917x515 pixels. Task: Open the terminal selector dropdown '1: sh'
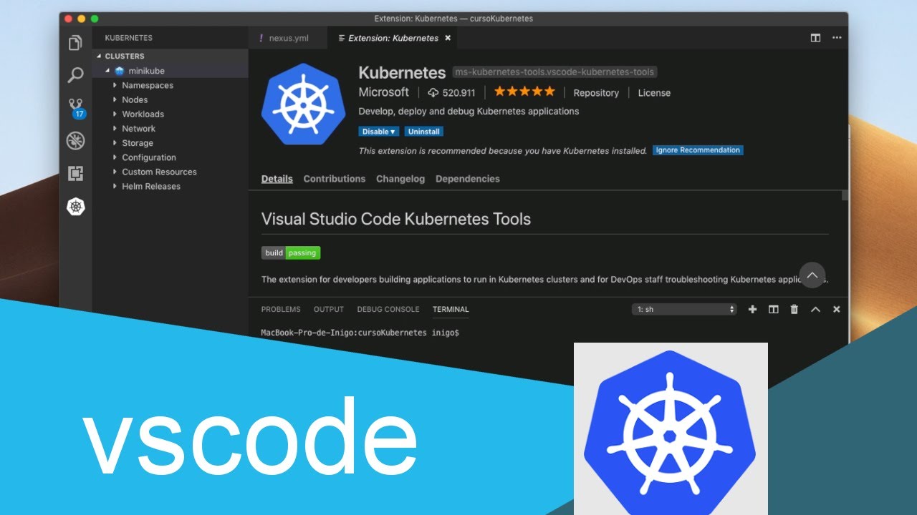click(685, 309)
